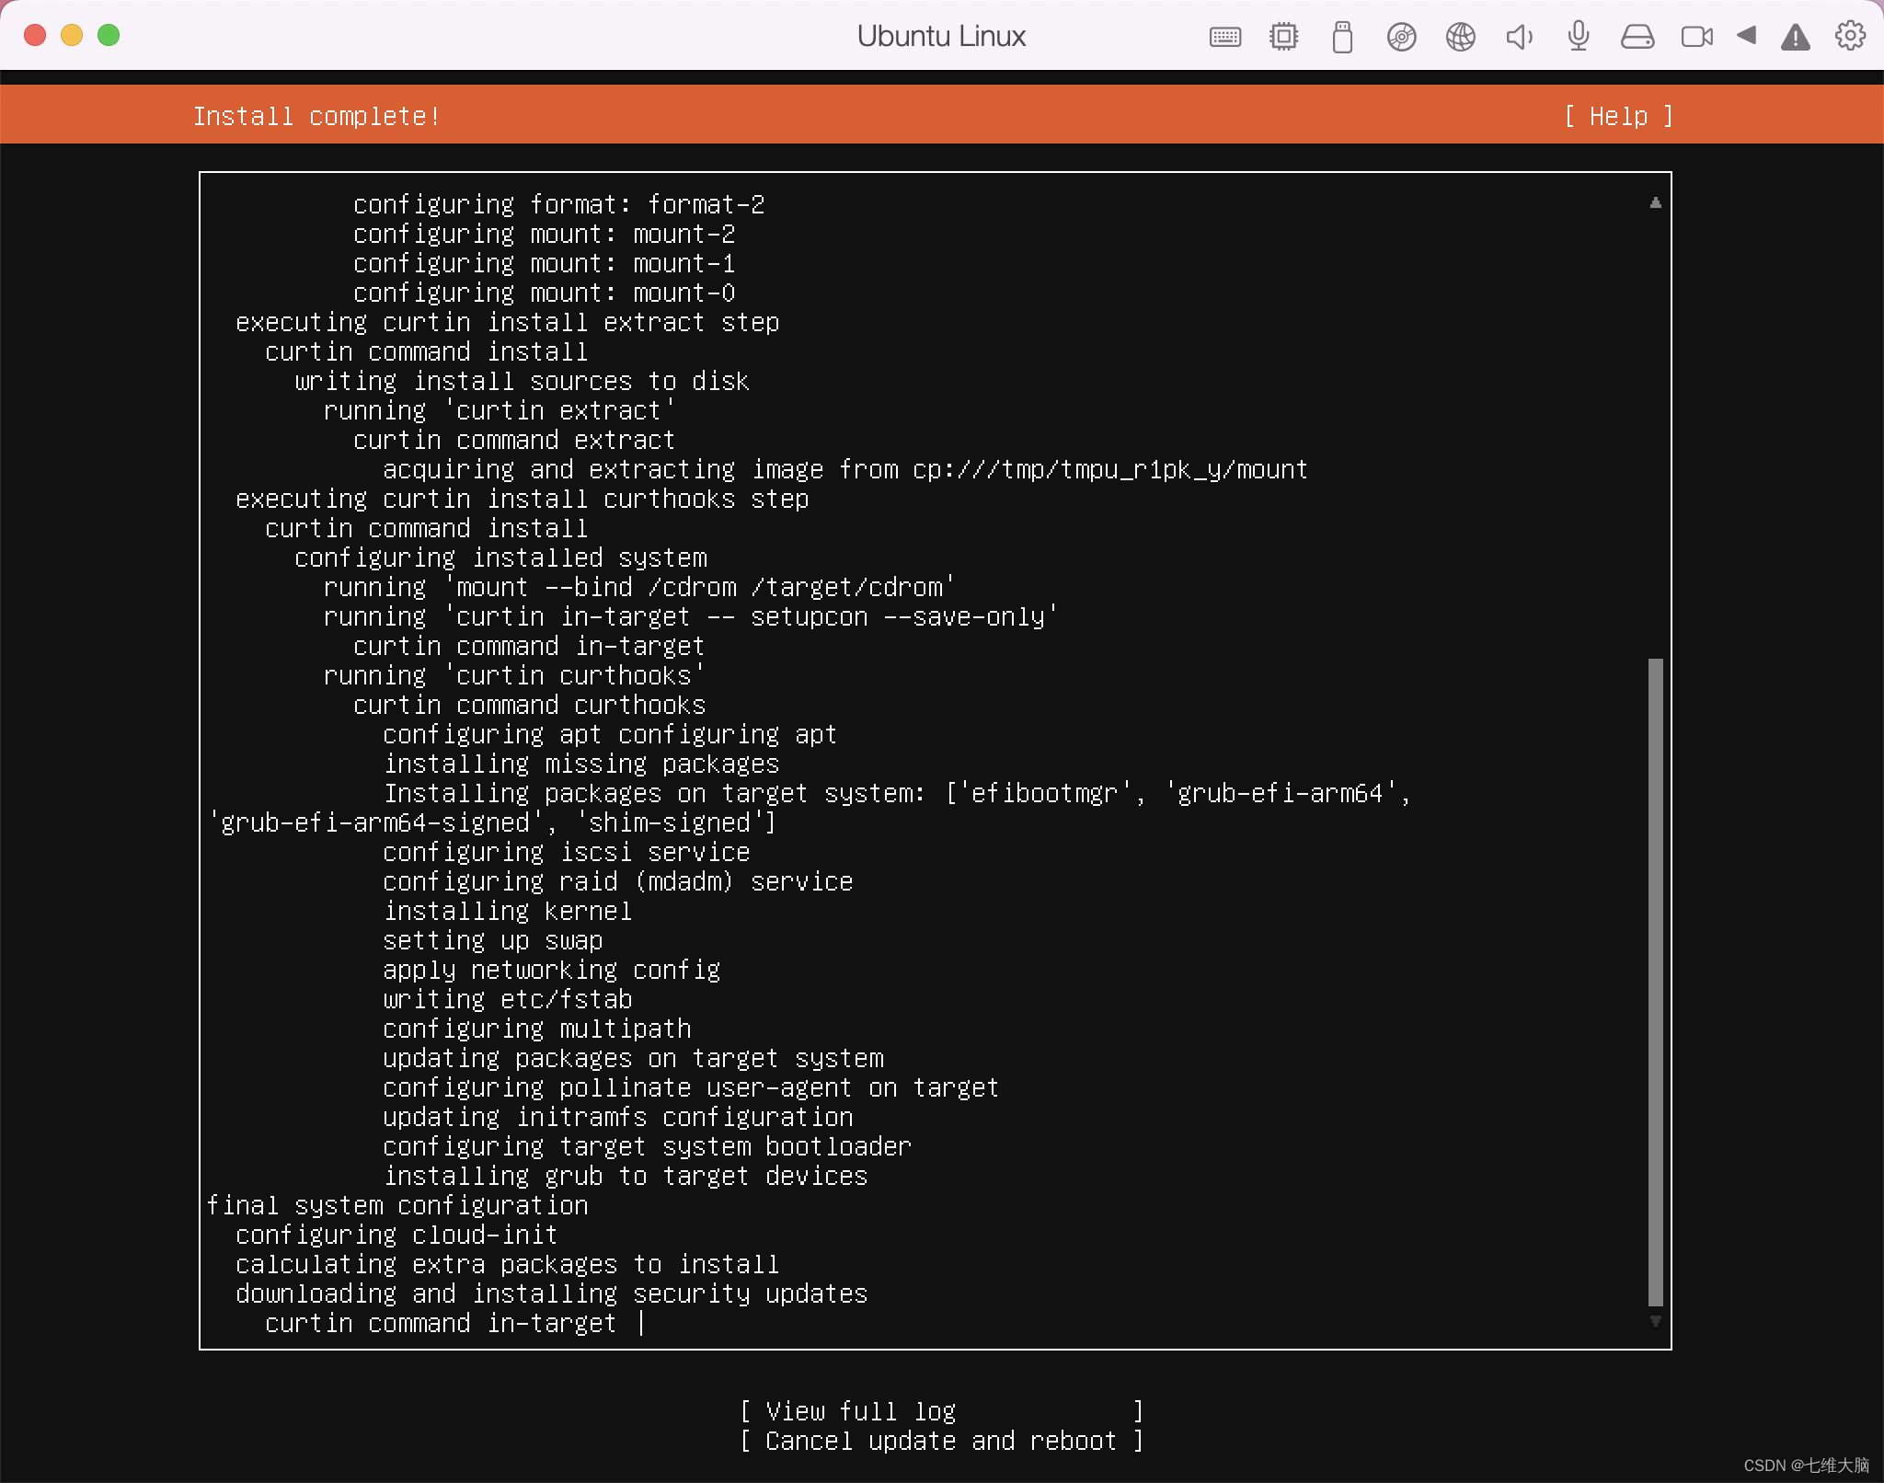Click the microphone icon
The image size is (1884, 1483).
pos(1579,37)
